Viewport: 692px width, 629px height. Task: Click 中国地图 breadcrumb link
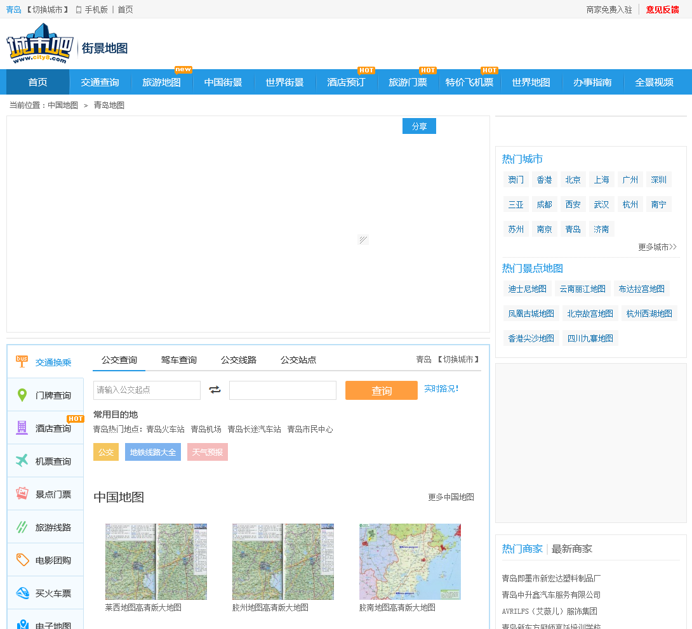63,105
